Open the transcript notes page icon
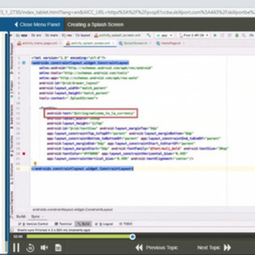Image resolution: width=255 pixels, height=255 pixels. pos(58,248)
